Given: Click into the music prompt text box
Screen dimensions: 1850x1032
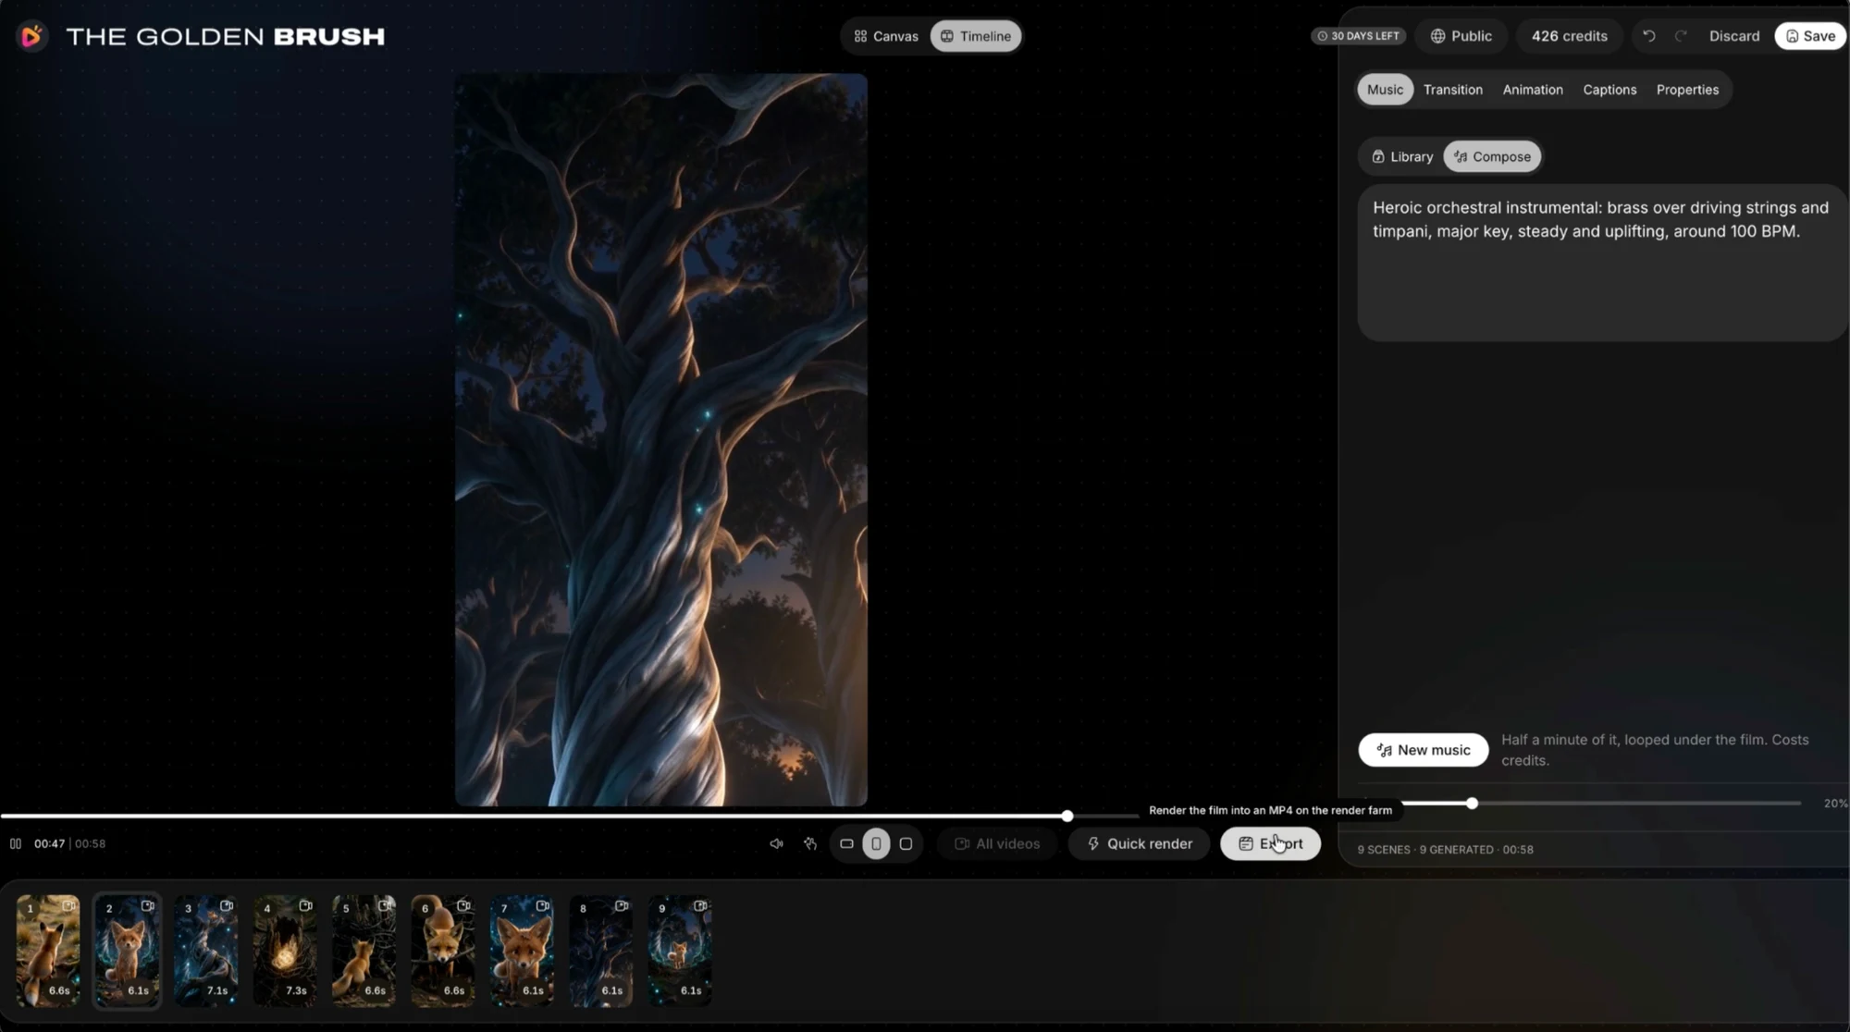Looking at the screenshot, I should click(x=1602, y=264).
